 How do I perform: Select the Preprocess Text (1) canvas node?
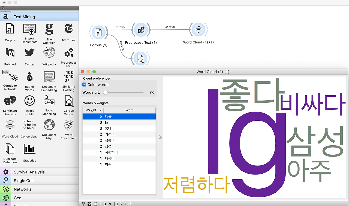point(141,30)
